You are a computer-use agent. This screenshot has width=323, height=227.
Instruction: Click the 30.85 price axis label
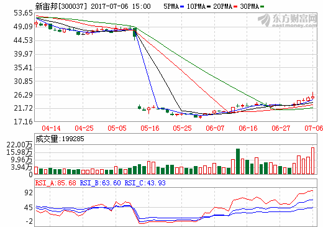(x=23, y=81)
